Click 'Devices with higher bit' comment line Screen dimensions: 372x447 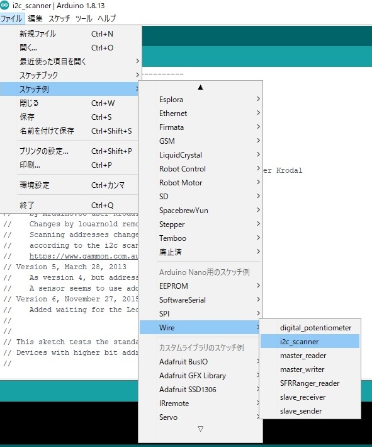pyautogui.click(x=70, y=352)
